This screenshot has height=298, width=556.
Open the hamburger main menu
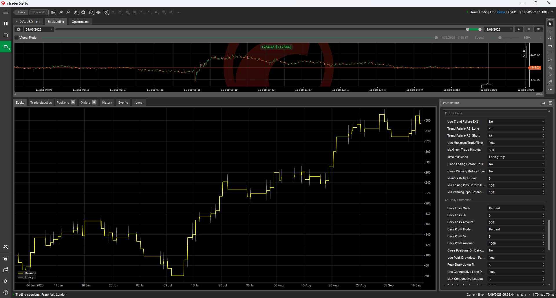coord(6,12)
